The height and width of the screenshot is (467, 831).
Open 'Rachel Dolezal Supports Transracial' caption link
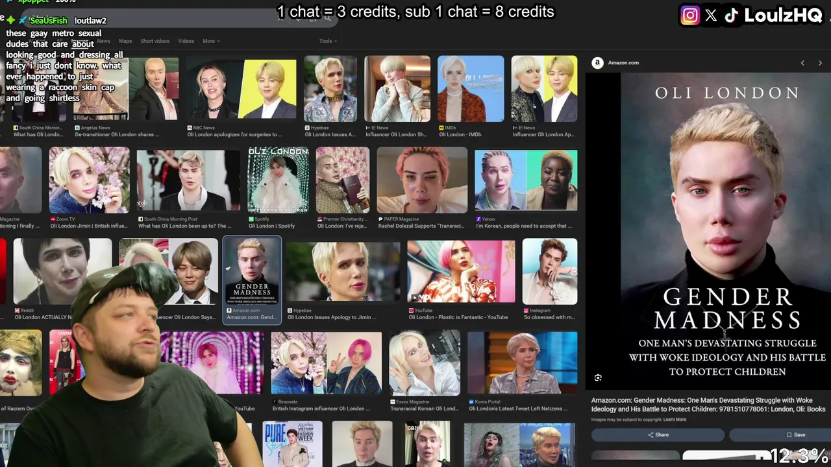(x=421, y=226)
